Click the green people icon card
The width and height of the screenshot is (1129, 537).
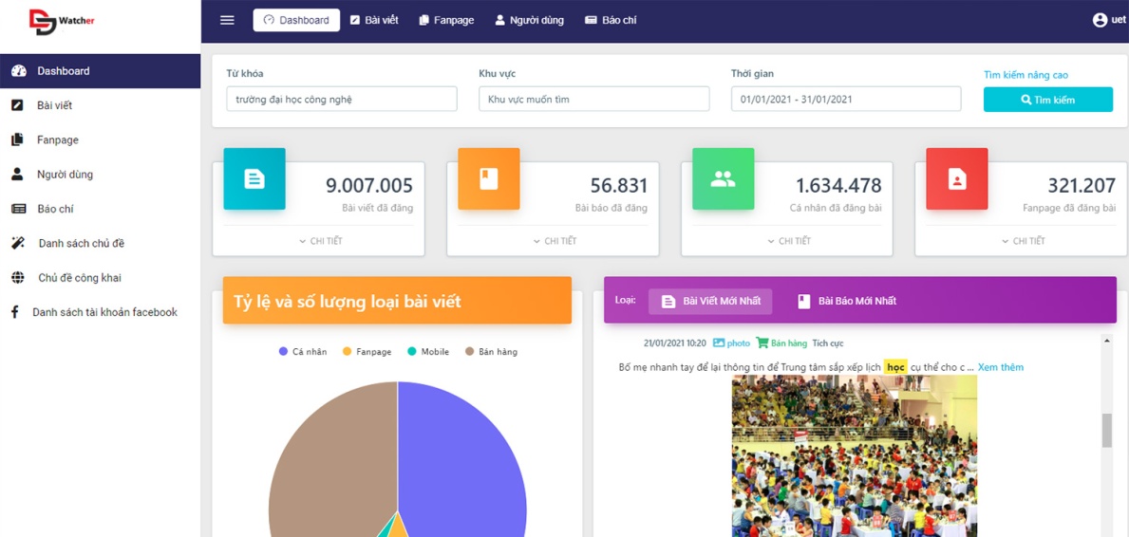pos(723,178)
